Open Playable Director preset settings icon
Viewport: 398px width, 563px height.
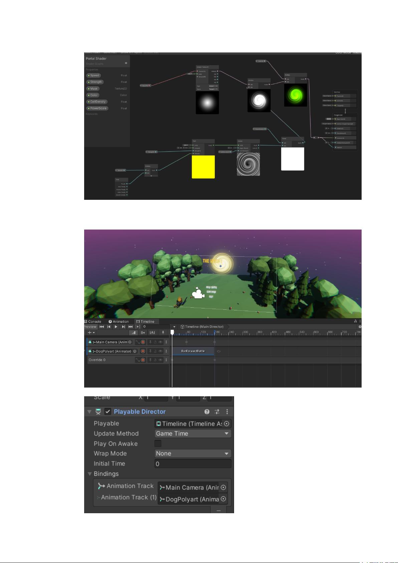pos(217,412)
